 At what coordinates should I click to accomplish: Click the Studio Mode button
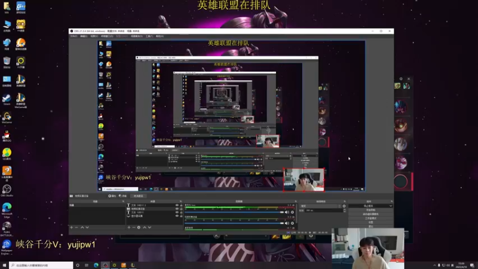370,218
